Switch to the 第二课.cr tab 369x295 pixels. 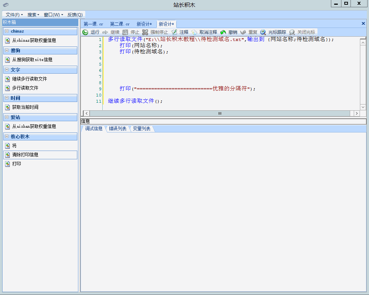pyautogui.click(x=120, y=24)
